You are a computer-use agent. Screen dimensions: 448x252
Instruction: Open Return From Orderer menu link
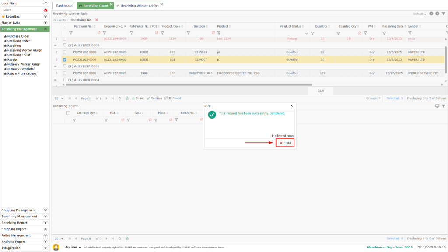pos(22,73)
